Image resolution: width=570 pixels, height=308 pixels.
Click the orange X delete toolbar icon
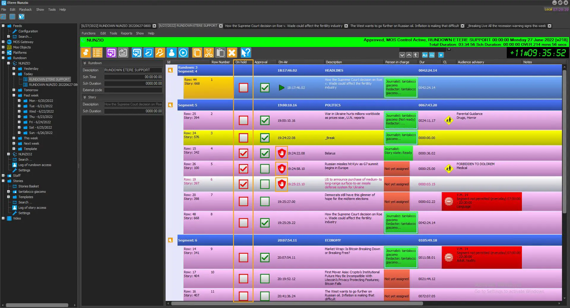[x=232, y=53]
